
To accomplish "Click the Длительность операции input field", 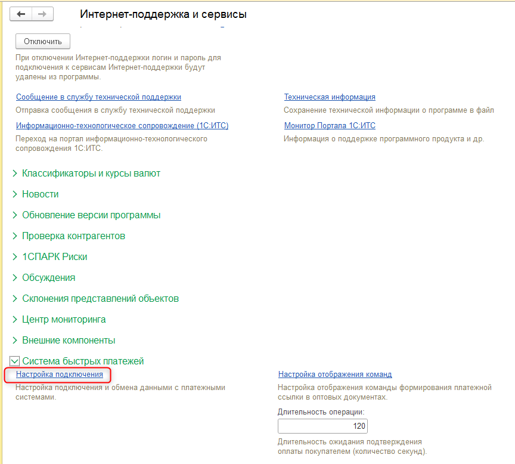I will pos(322,426).
